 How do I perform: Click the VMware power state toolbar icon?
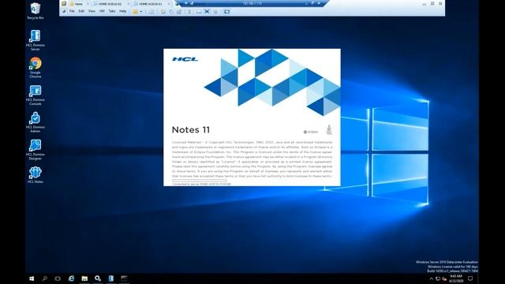[136, 12]
